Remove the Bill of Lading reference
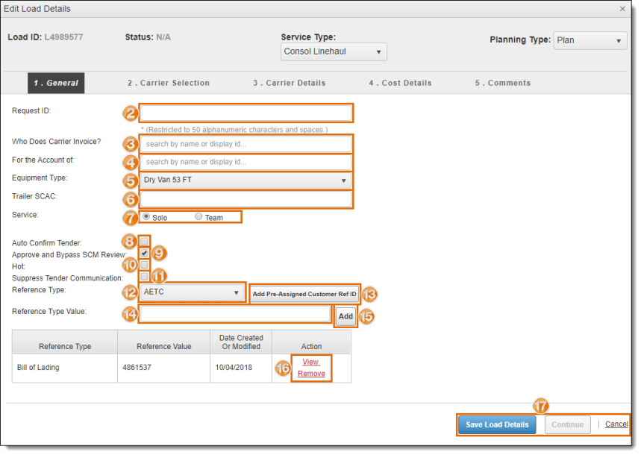Image resolution: width=641 pixels, height=455 pixels. pos(311,374)
